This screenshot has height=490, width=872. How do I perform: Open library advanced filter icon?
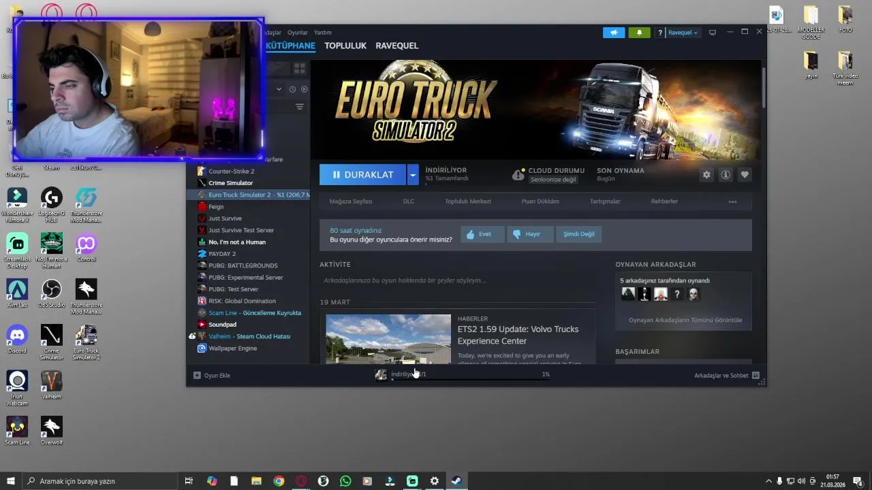click(x=299, y=107)
